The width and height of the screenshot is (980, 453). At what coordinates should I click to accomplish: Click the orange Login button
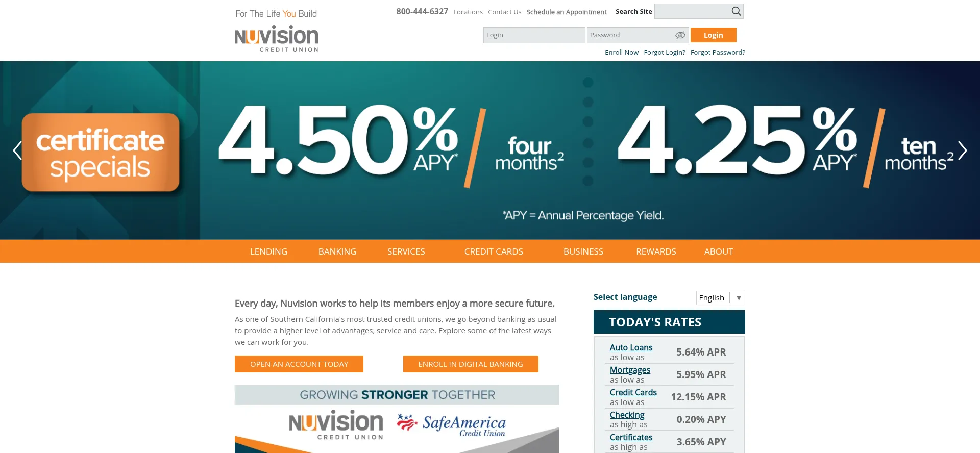click(714, 35)
